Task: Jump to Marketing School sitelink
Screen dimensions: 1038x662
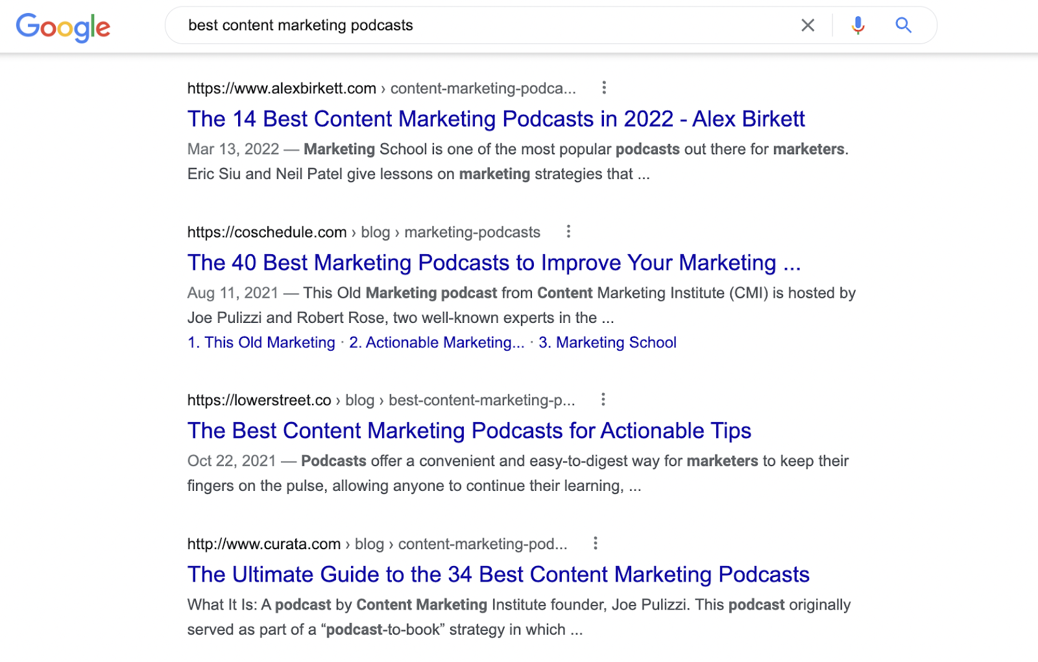Action: pyautogui.click(x=607, y=342)
